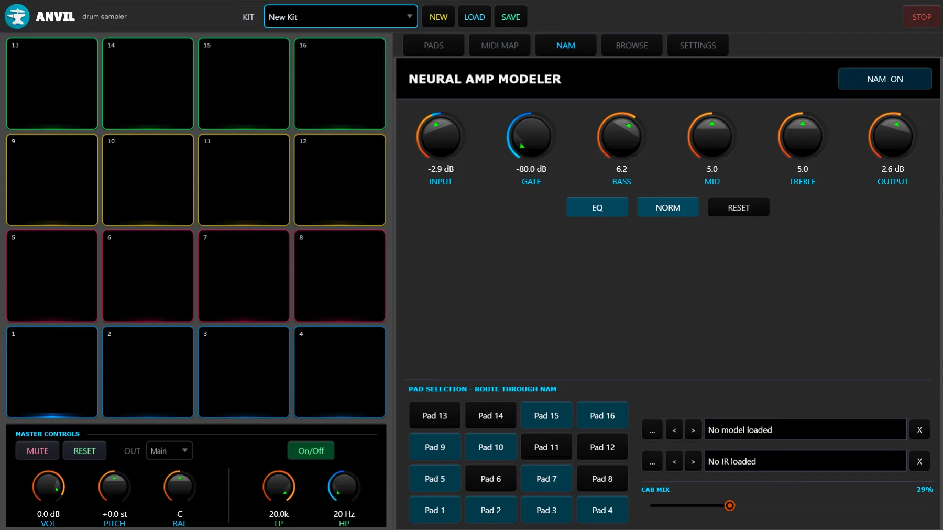Adjust the INPUT gain knob
This screenshot has width=943, height=530.
(441, 136)
